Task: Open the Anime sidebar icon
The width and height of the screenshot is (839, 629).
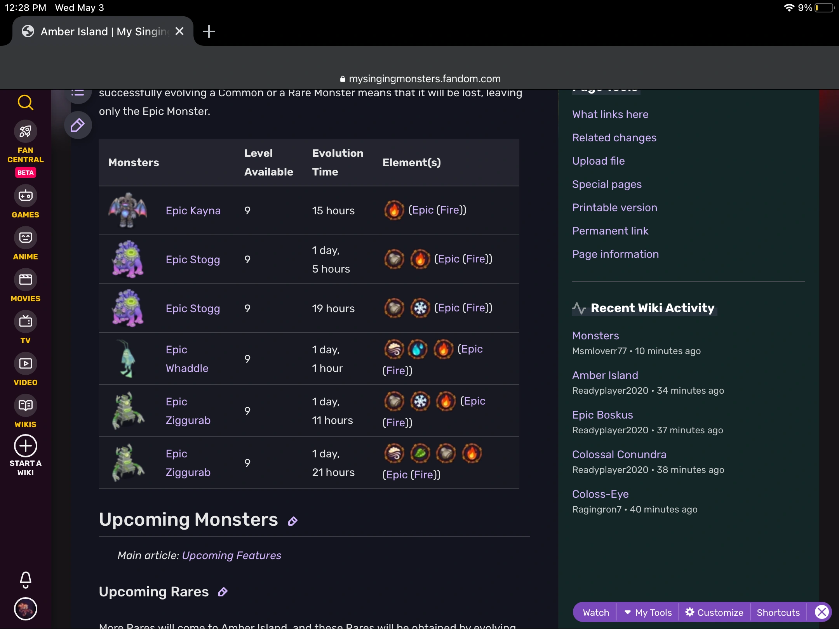Action: [25, 238]
